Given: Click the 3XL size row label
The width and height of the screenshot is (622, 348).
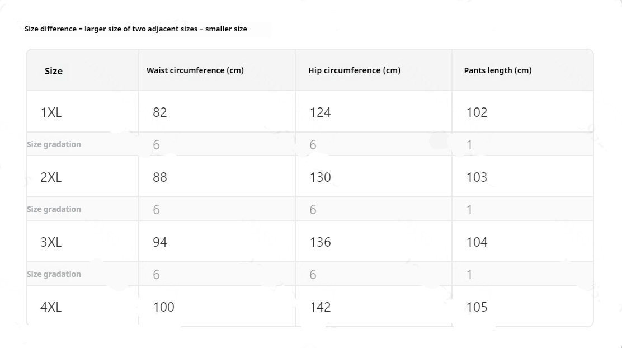Looking at the screenshot, I should click(51, 242).
